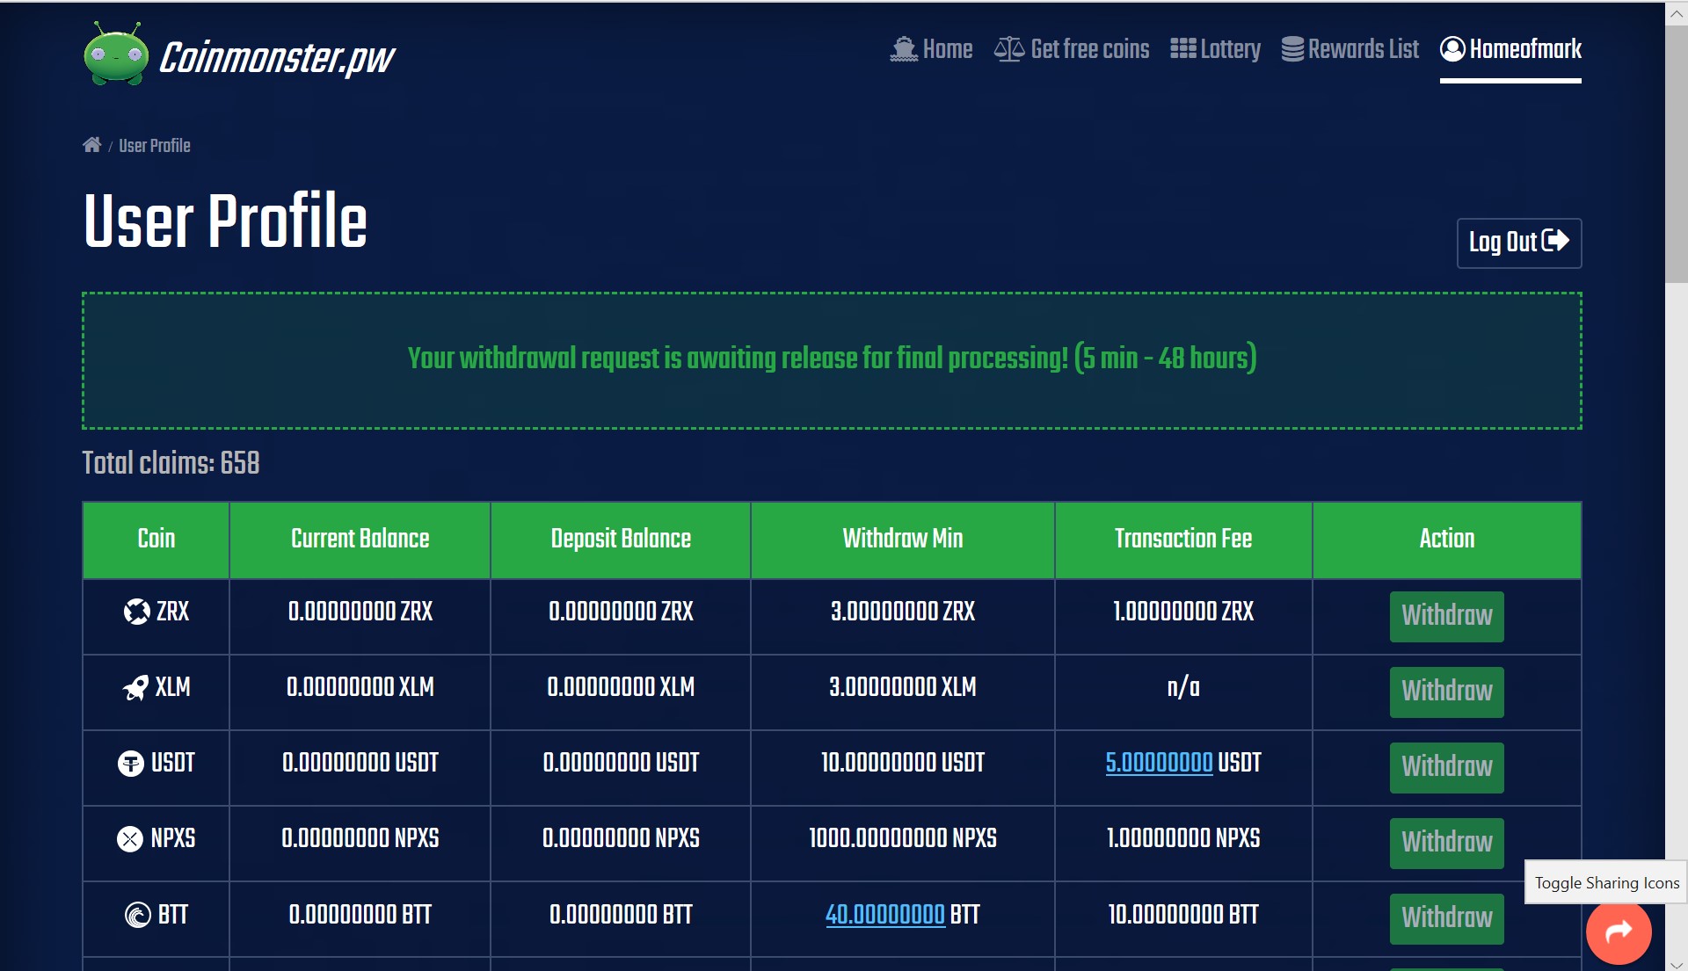Click the chevron at the scrollbar top
The width and height of the screenshot is (1688, 971).
[1675, 12]
